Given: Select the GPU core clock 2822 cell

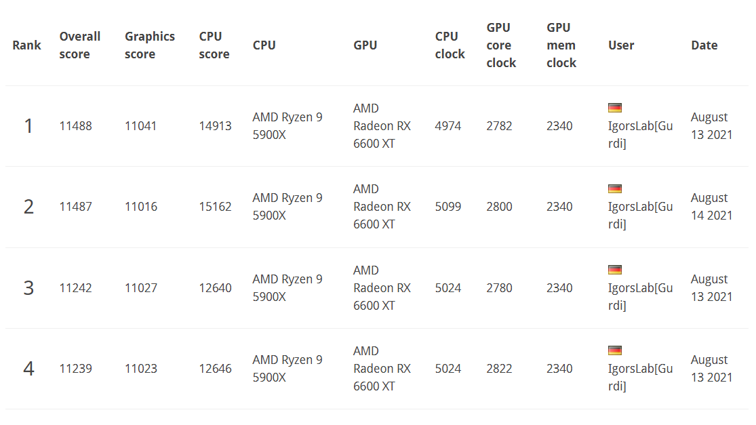Looking at the screenshot, I should click(499, 369).
